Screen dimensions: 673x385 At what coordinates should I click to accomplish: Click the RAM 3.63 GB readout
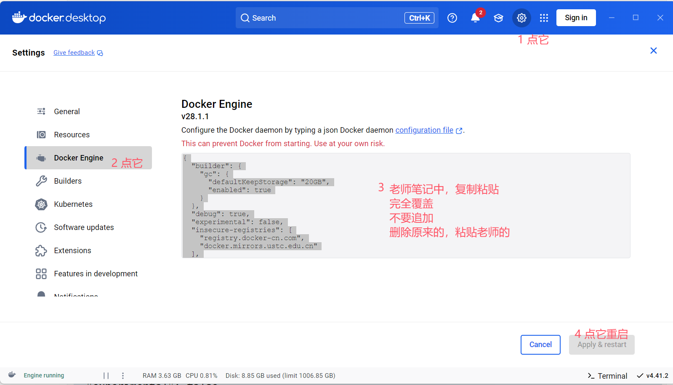coord(162,376)
